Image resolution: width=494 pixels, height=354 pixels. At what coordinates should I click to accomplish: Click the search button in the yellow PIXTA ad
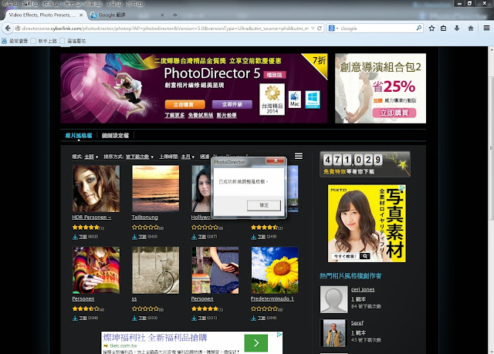(365, 256)
